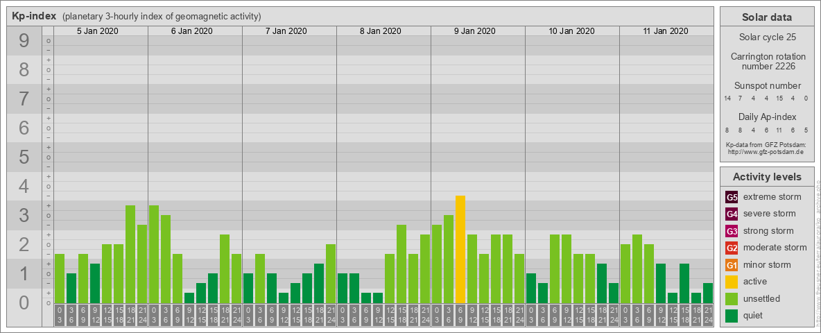821x333 pixels.
Task: Click the Kp value 5 axis label
Action: (x=24, y=157)
